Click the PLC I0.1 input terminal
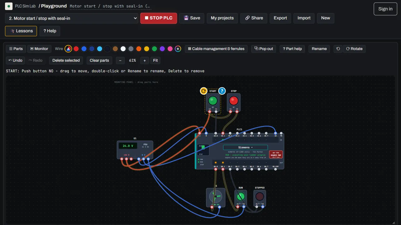The width and height of the screenshot is (401, 225). (223, 133)
